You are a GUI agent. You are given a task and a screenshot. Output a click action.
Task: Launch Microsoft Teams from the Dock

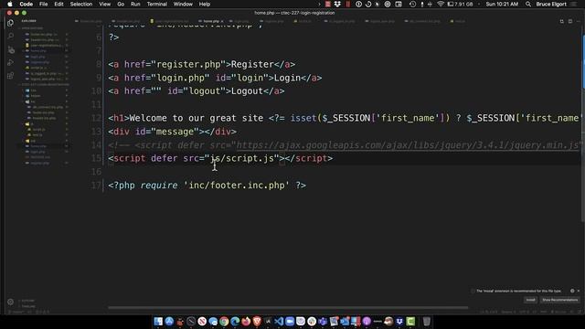pyautogui.click(x=323, y=321)
